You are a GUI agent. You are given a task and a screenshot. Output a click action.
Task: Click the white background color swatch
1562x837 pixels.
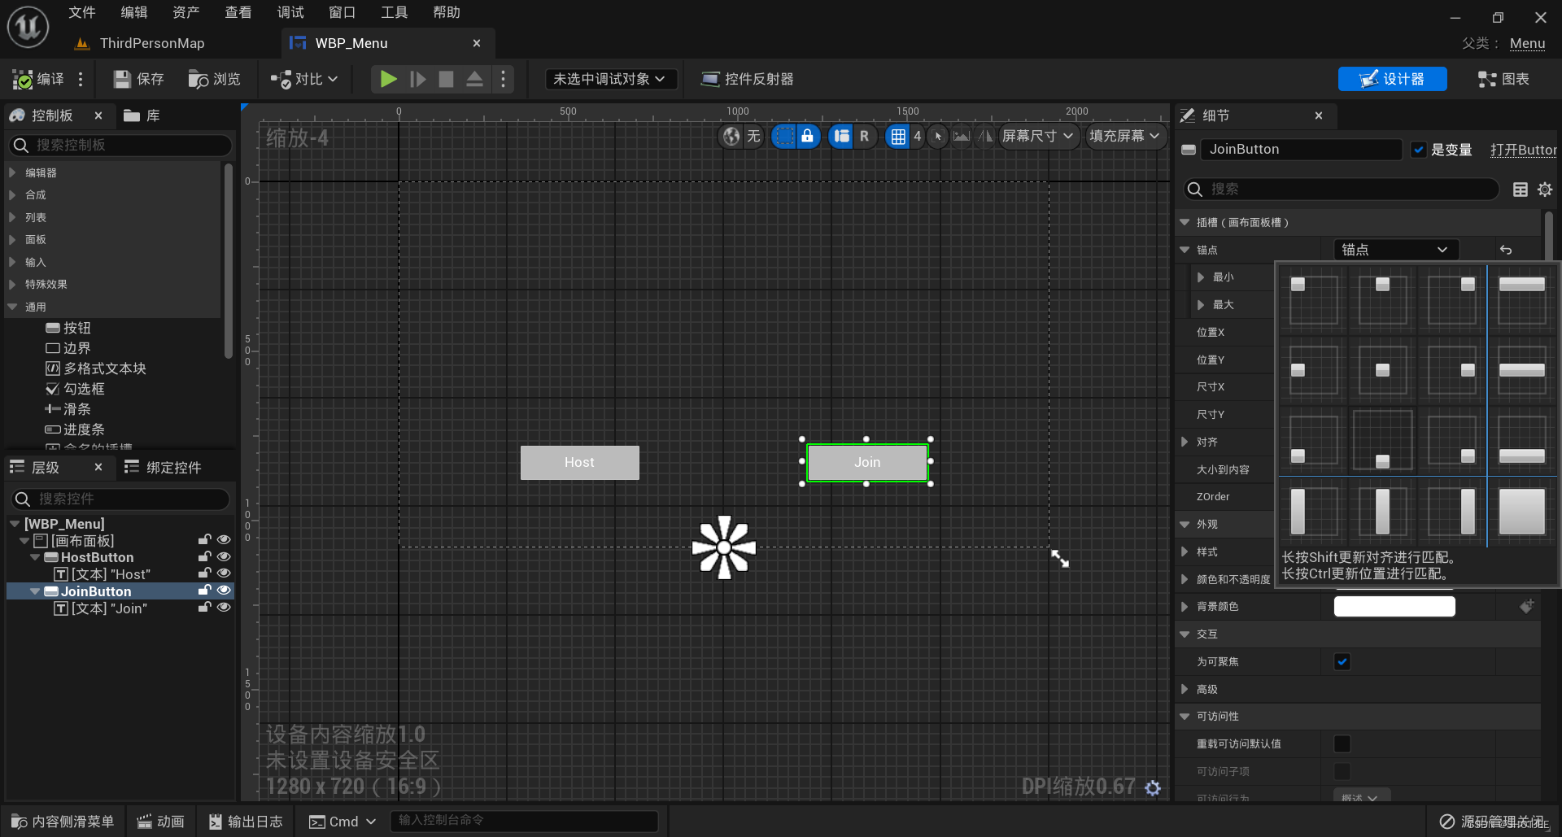click(x=1394, y=606)
